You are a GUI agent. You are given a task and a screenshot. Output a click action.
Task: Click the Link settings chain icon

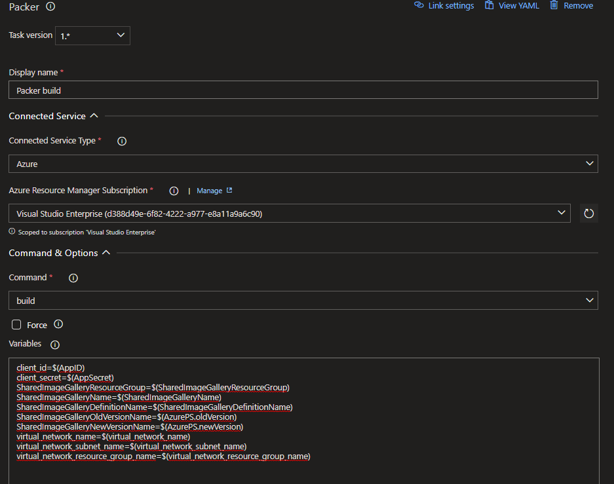click(x=419, y=5)
